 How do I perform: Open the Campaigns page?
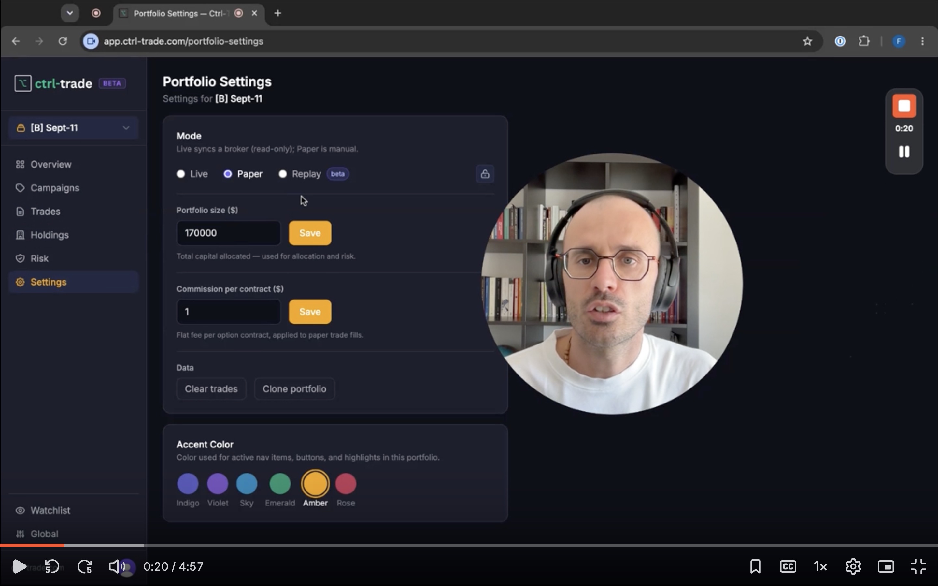pos(74,188)
